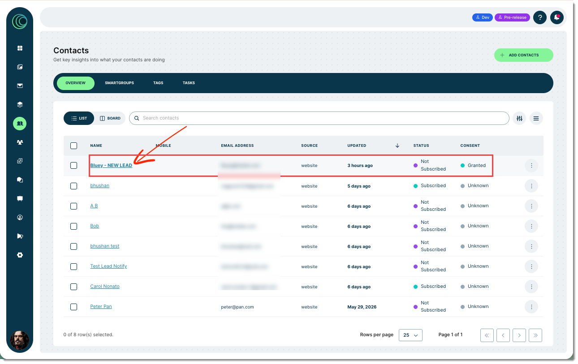
Task: Open row actions menu for A B
Action: point(531,206)
